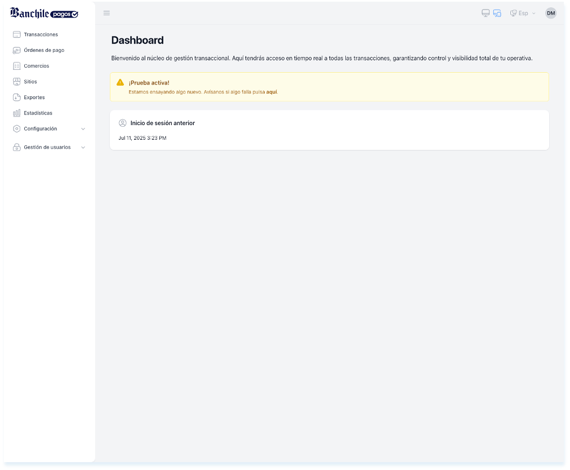This screenshot has width=570, height=470.
Task: Select Exportes in the sidebar
Action: [34, 97]
